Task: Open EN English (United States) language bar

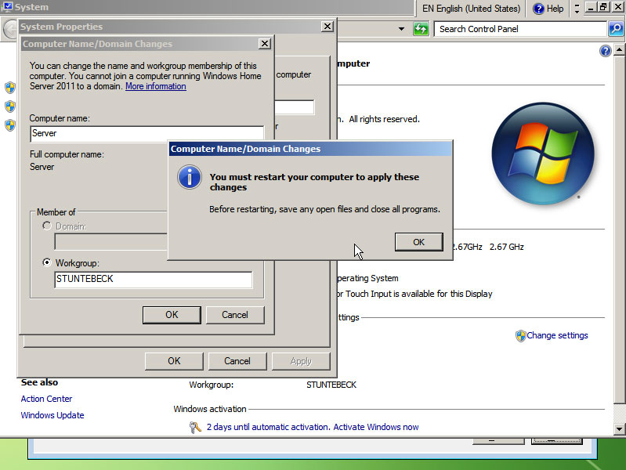Action: coord(471,9)
